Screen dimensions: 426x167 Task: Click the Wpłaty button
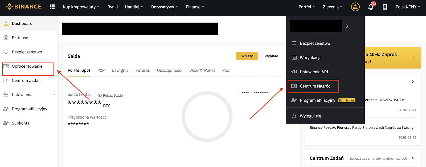[247, 56]
